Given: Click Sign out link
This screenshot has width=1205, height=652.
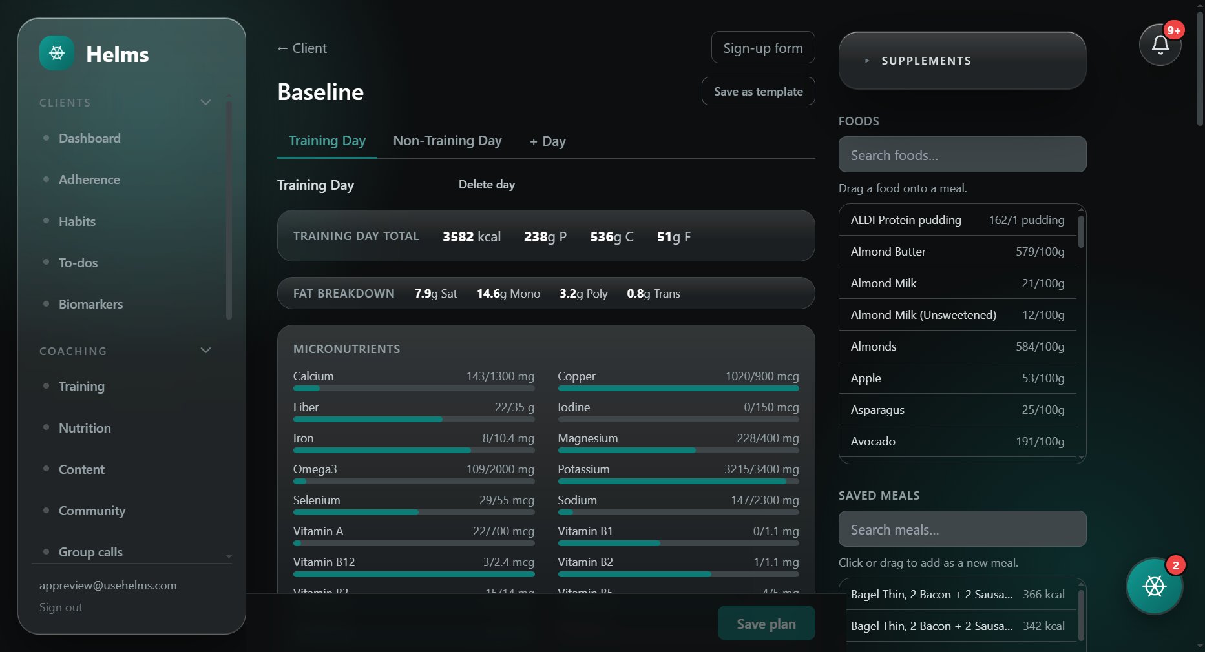Looking at the screenshot, I should (x=61, y=607).
